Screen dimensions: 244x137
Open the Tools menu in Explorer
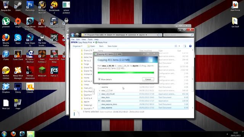tap(90, 40)
